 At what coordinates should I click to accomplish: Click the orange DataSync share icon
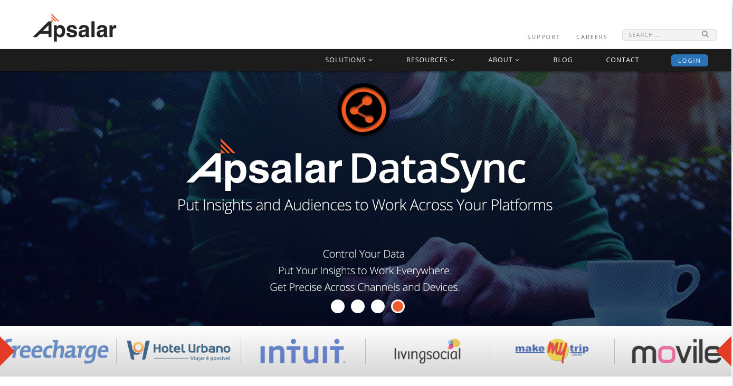[x=363, y=110]
